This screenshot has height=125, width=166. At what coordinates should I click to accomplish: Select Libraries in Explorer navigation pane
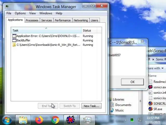point(118,99)
